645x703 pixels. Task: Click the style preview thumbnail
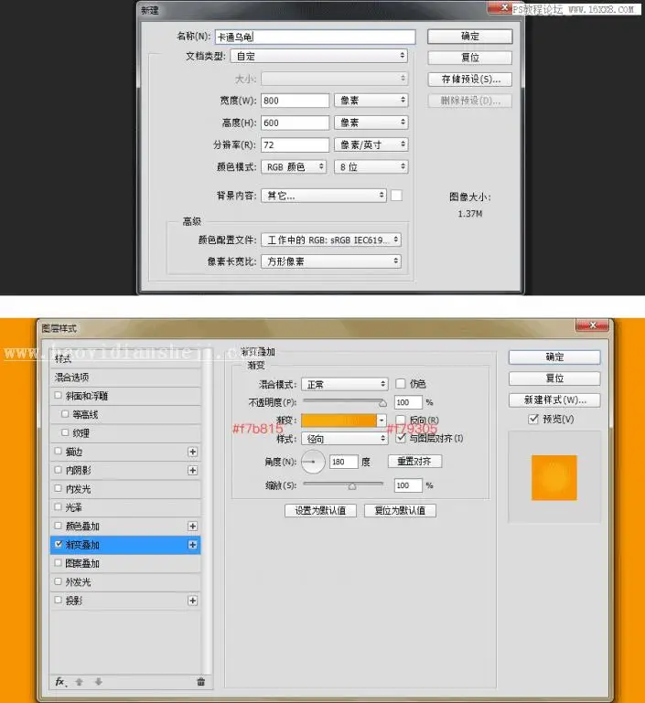pos(554,477)
